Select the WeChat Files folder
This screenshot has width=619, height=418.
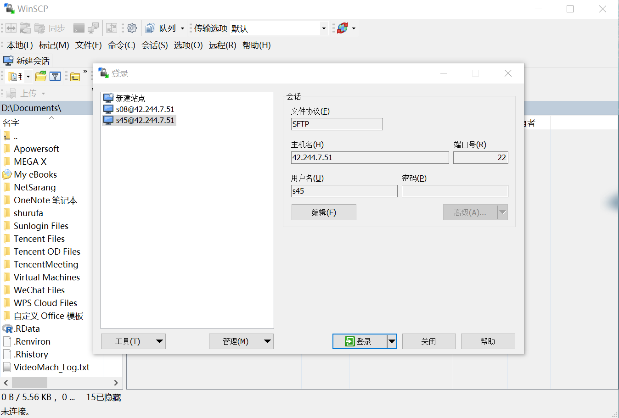tap(39, 290)
